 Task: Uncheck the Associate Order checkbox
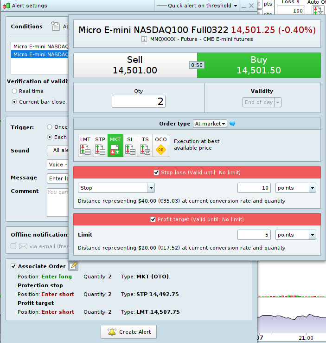(13, 266)
